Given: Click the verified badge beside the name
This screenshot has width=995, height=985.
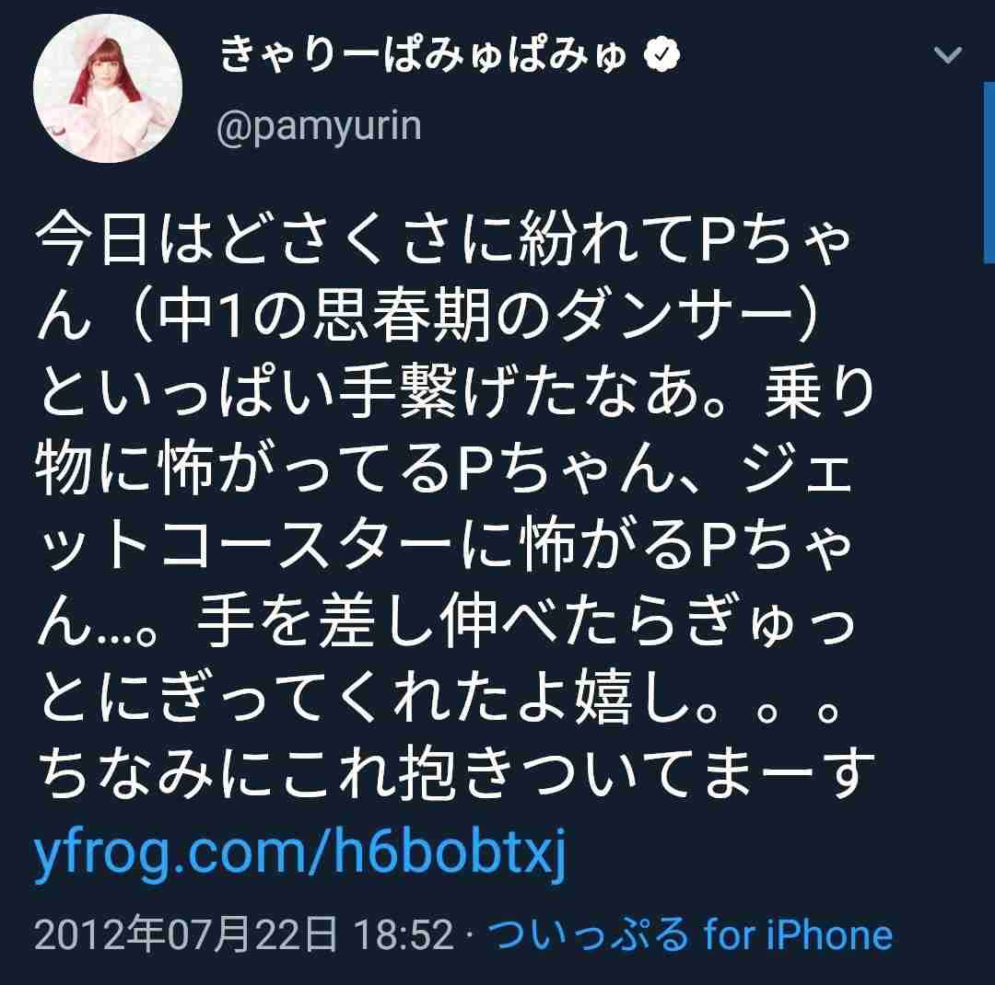Looking at the screenshot, I should pyautogui.click(x=661, y=55).
